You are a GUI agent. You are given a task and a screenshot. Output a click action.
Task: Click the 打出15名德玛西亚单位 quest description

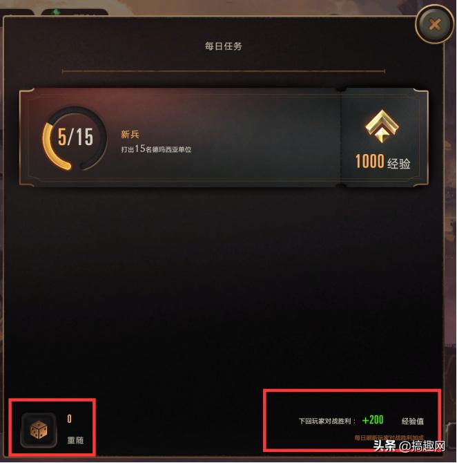(x=156, y=149)
